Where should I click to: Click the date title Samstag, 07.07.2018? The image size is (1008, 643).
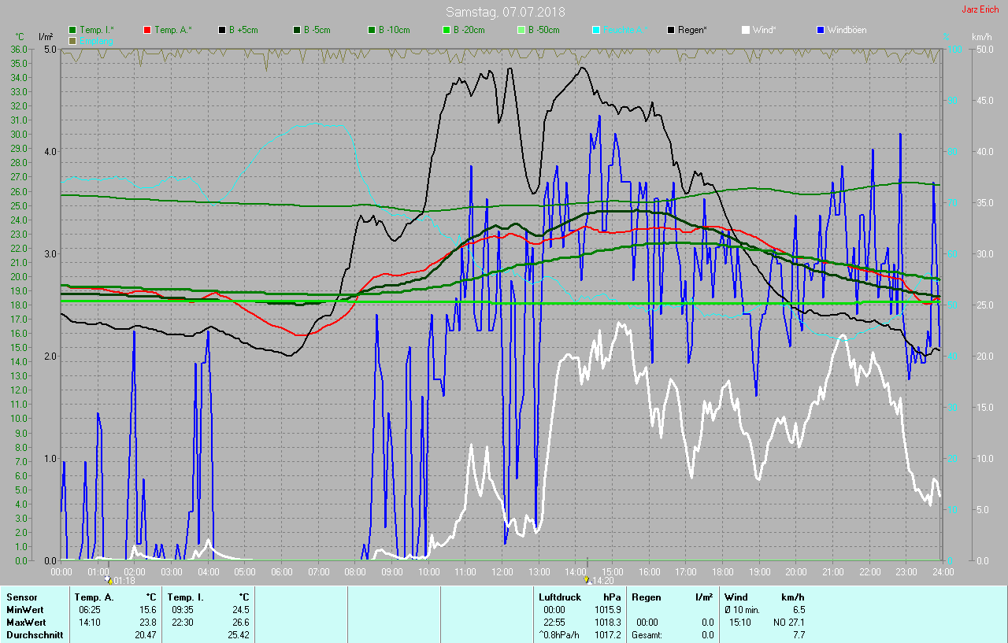coord(505,12)
